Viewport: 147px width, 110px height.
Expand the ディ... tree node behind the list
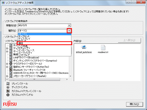(7, 48)
